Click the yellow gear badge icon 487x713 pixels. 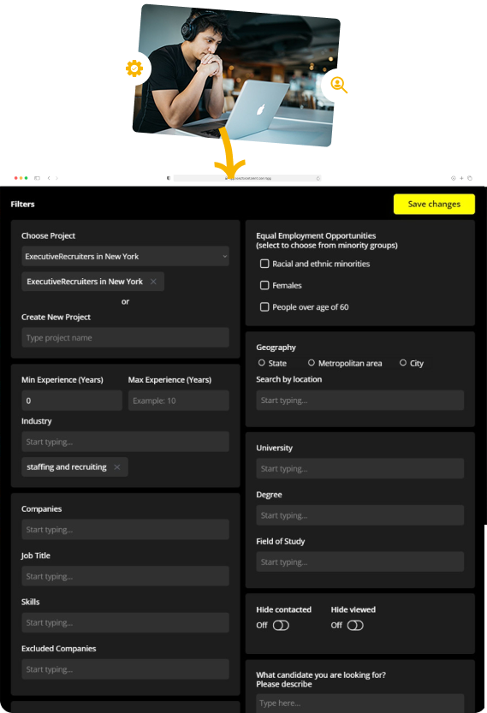tap(134, 68)
